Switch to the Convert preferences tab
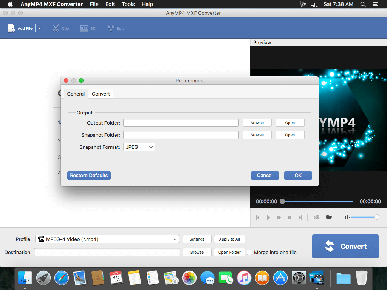 point(101,94)
